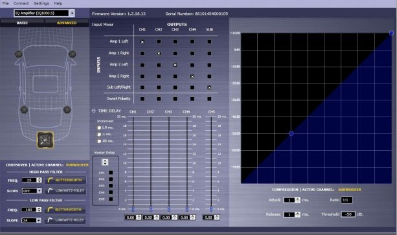397x235 pixels.
Task: Toggle Invert Polarity for SUB output
Action: click(x=209, y=99)
